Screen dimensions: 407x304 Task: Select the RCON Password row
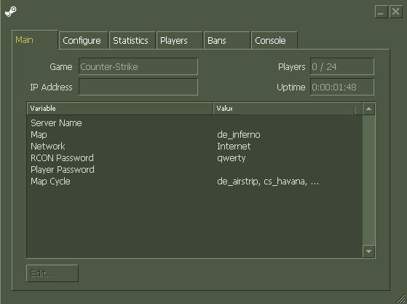pos(194,158)
